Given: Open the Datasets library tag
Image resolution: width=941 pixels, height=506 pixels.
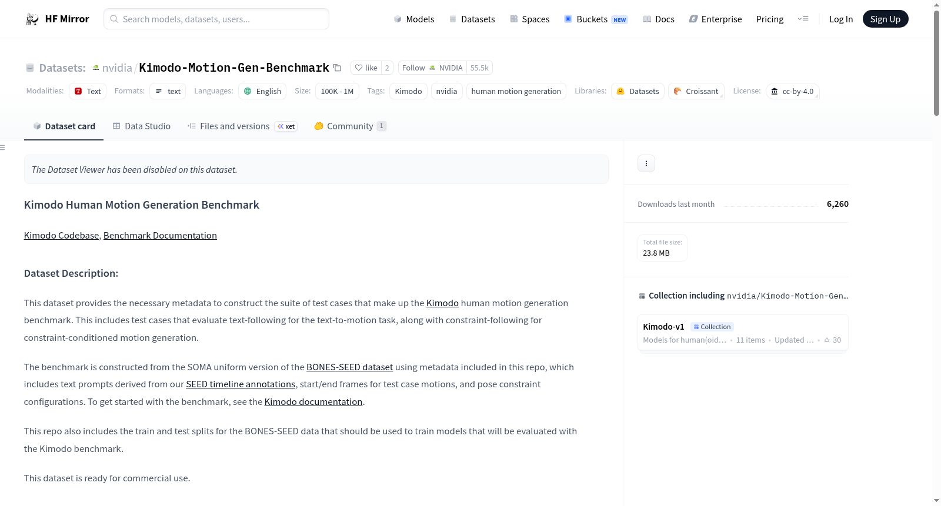Looking at the screenshot, I should [638, 91].
